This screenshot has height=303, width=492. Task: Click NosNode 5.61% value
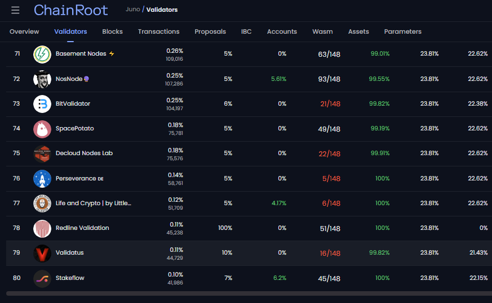pos(278,79)
